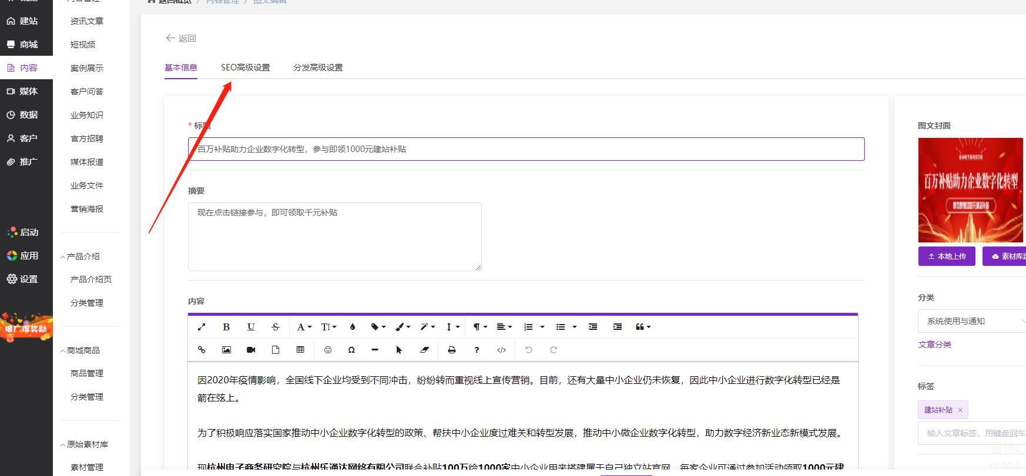Switch editor to code view

(501, 350)
